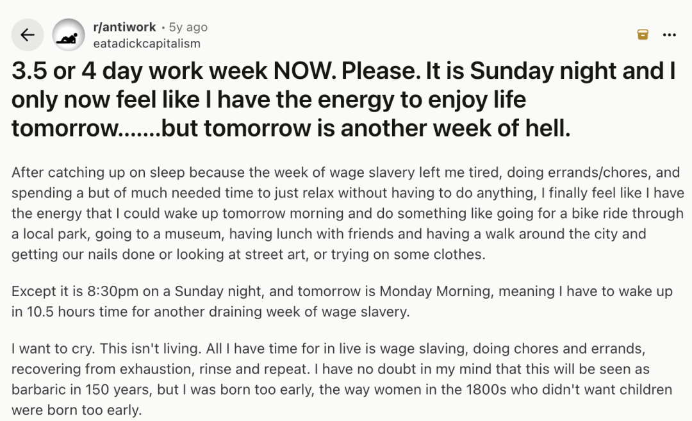692x421 pixels.
Task: Open the three-dot post options menu
Action: [x=670, y=35]
